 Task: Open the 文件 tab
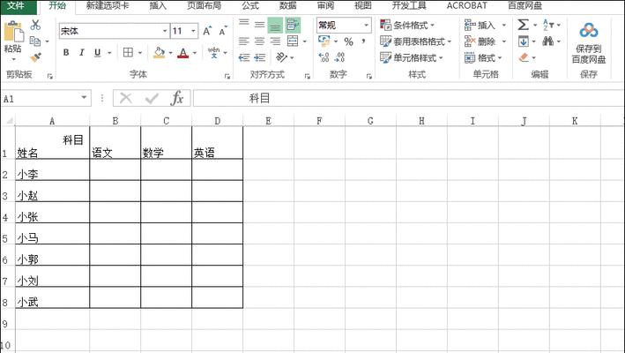pos(17,5)
